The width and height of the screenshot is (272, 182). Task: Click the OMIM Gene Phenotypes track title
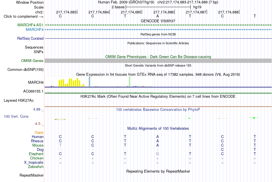pos(158,57)
